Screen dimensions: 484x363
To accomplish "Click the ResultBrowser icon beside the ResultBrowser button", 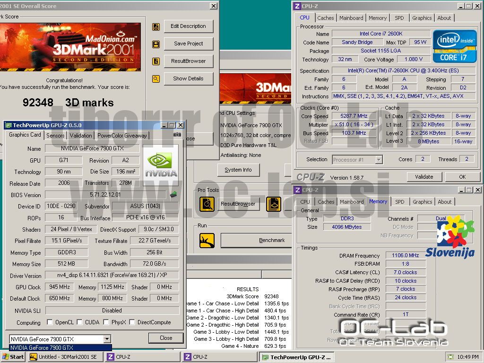I will point(156,61).
